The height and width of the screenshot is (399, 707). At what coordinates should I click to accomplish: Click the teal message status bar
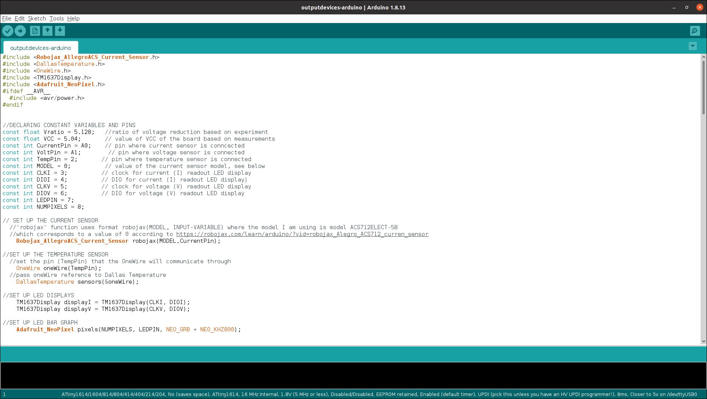[353, 354]
